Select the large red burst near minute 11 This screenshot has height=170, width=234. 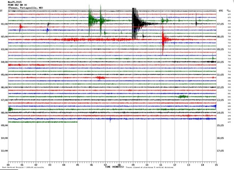tap(164, 40)
